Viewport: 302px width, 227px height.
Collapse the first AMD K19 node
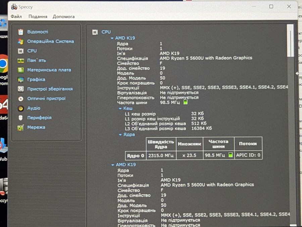(112, 38)
